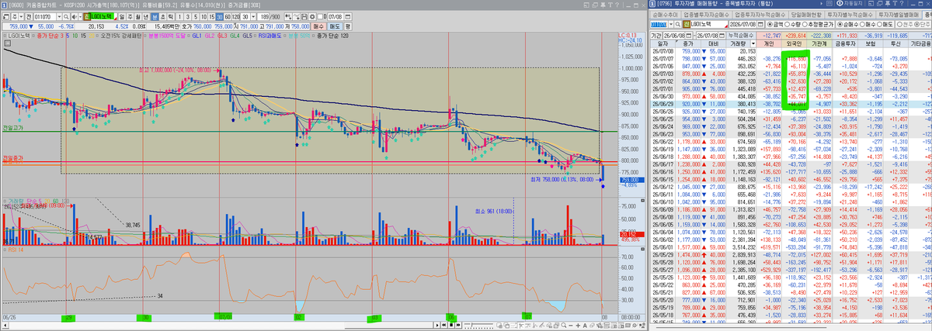Viewport: 932px width, 331px height.
Task: Open the calendar picker beside 07/08 date
Action: 349,16
